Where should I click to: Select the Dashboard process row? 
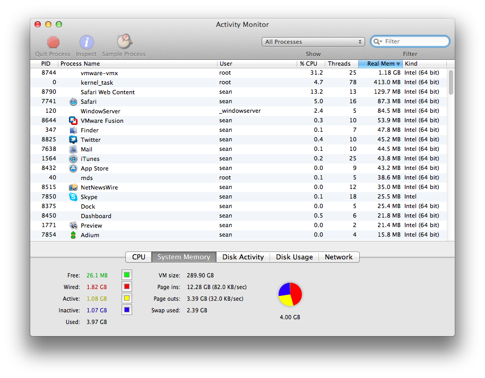(x=239, y=216)
